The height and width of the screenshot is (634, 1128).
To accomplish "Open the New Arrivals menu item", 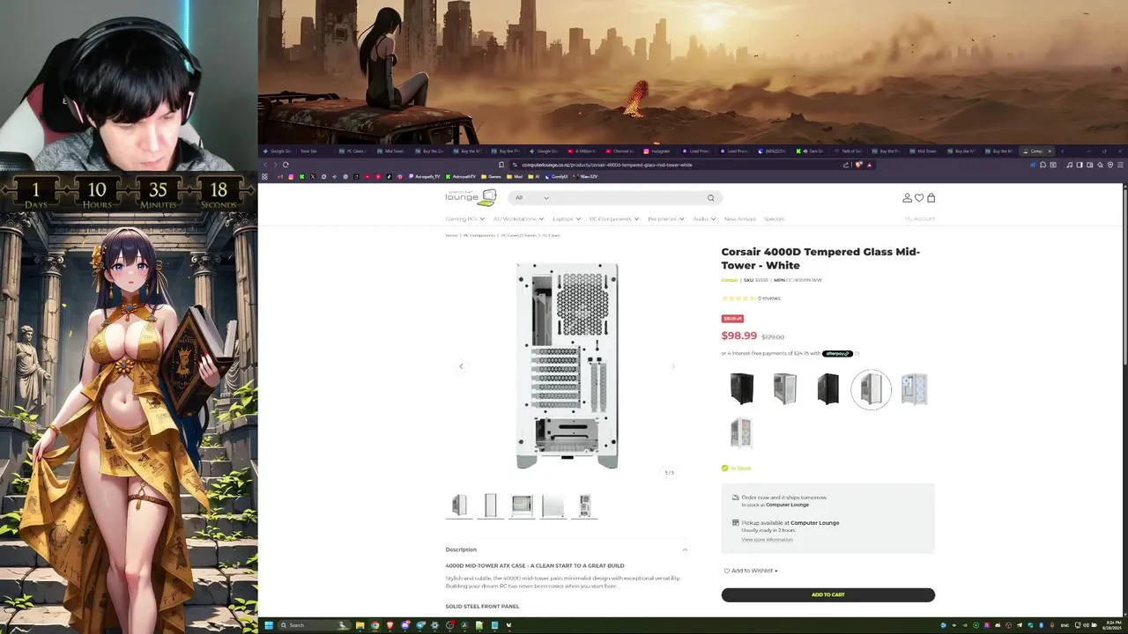I will pyautogui.click(x=740, y=218).
